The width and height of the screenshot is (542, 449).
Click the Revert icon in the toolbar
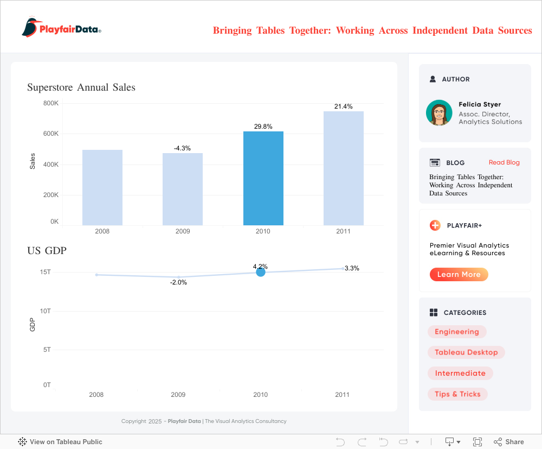tap(383, 442)
